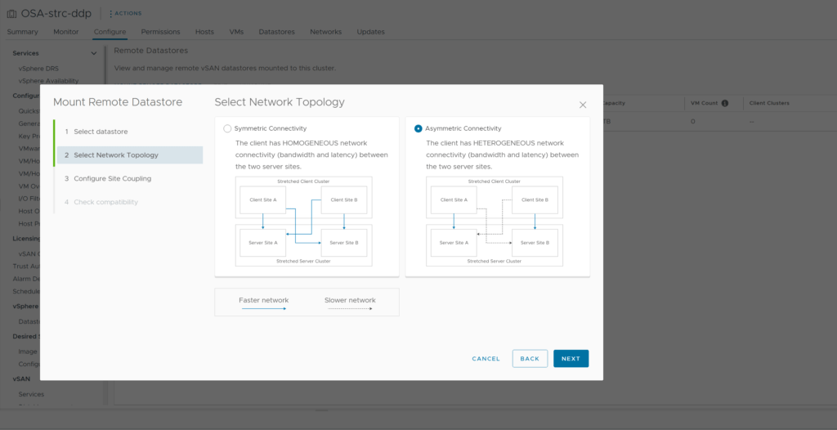Image resolution: width=837 pixels, height=430 pixels.
Task: Open the Permissions tab
Action: (160, 32)
